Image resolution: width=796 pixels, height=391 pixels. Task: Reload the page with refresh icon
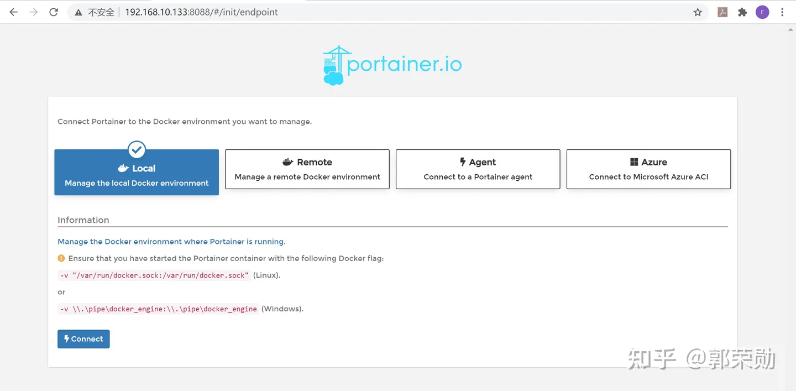tap(54, 12)
